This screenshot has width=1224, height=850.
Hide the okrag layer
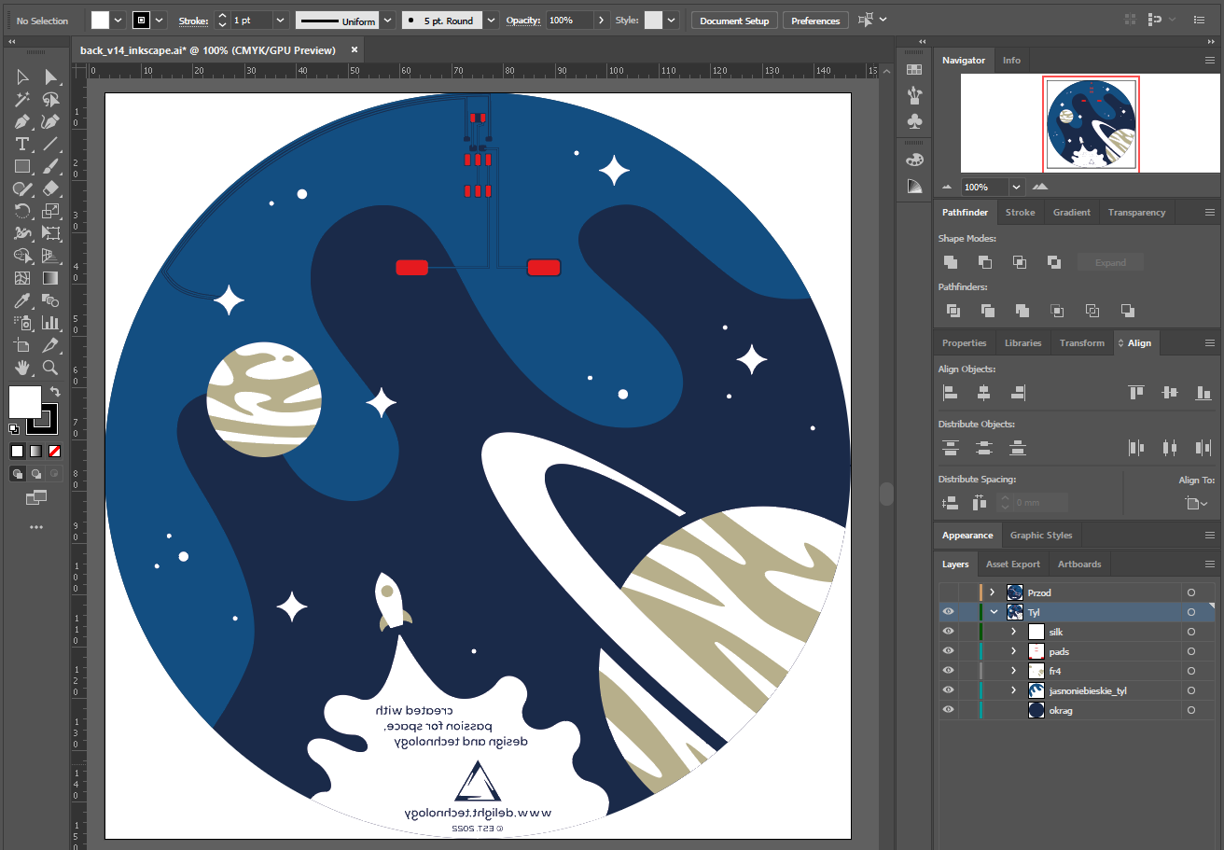(948, 710)
